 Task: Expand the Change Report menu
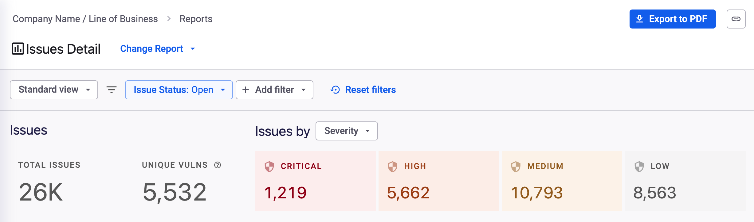coord(158,49)
